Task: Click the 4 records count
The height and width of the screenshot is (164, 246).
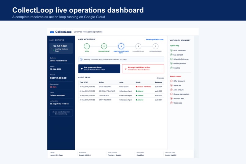Action: (160, 78)
